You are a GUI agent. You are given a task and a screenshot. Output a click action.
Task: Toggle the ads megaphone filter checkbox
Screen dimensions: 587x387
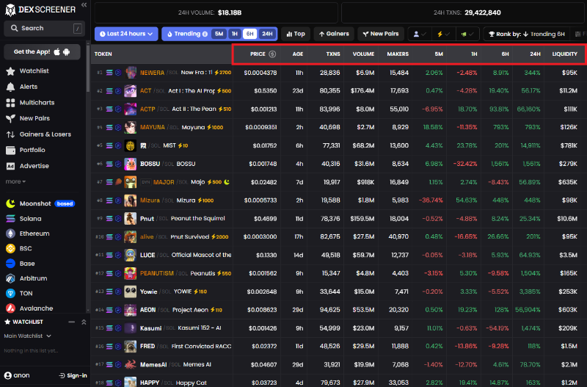467,34
